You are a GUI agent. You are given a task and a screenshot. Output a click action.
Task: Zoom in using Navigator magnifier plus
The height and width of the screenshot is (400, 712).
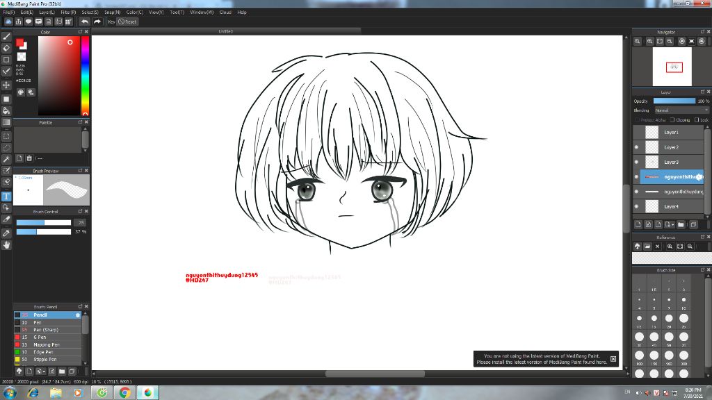tap(650, 41)
